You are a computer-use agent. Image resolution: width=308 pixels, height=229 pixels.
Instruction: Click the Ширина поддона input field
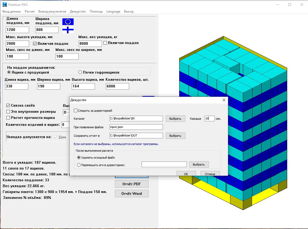[x=47, y=30]
